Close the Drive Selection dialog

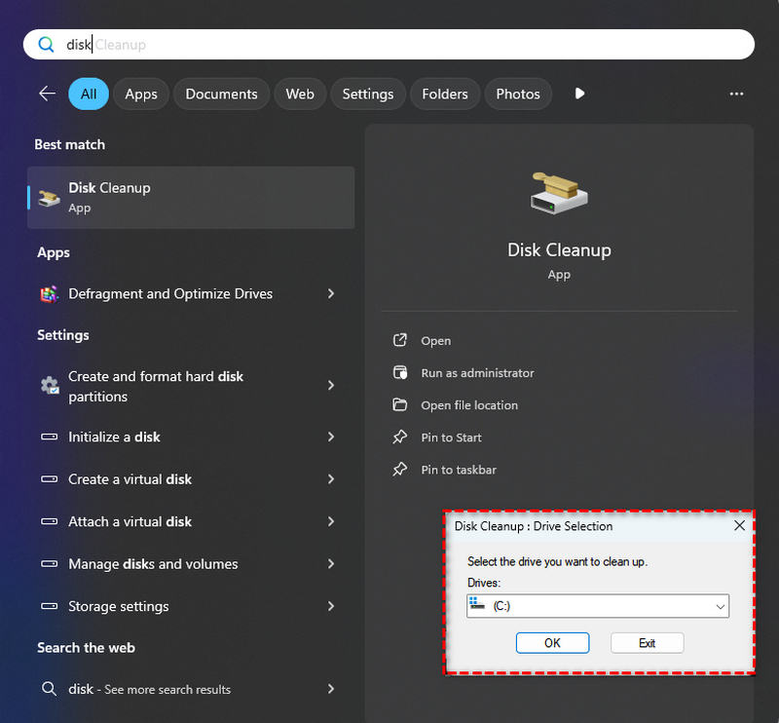point(739,525)
